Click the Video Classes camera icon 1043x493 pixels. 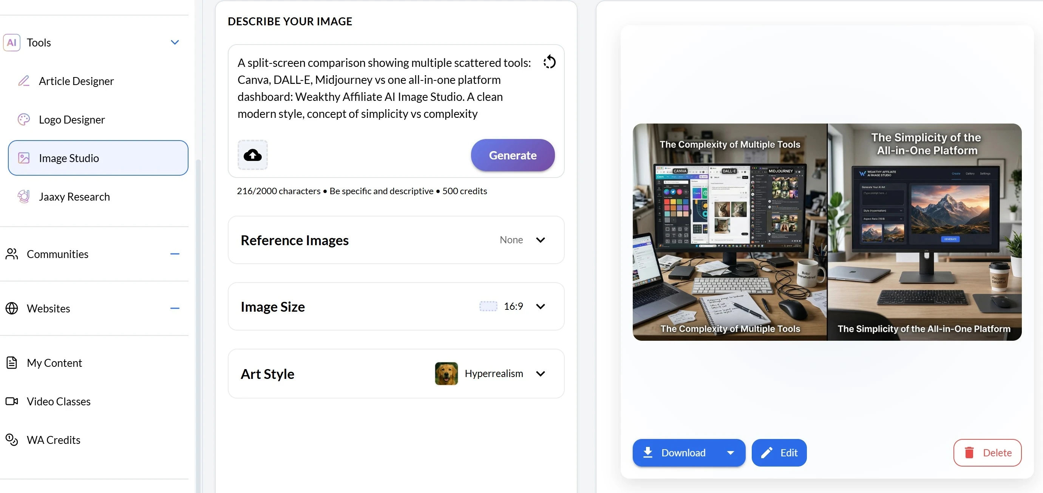(x=12, y=401)
